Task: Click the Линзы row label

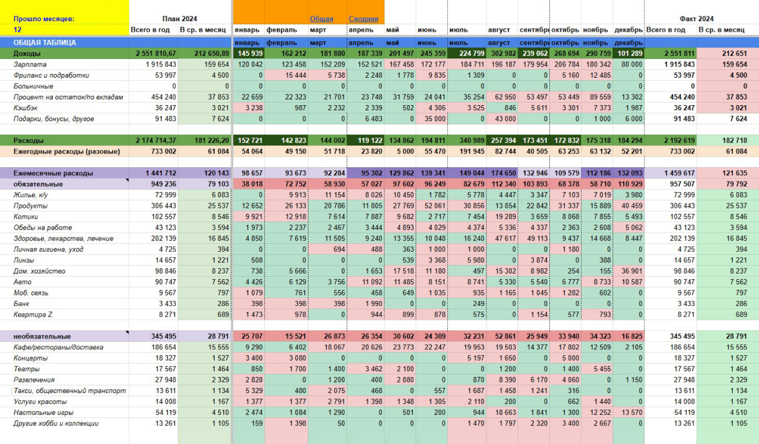Action: click(25, 261)
